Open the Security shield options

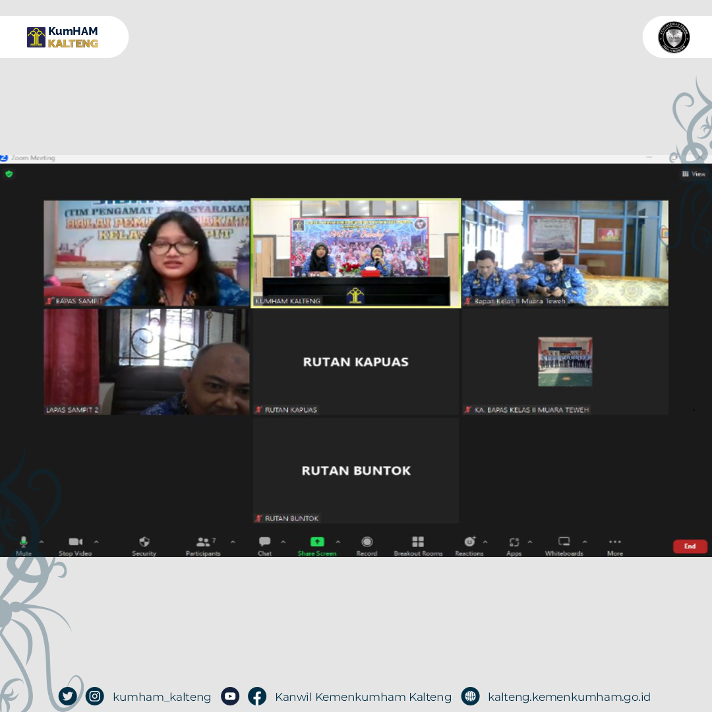coord(144,543)
